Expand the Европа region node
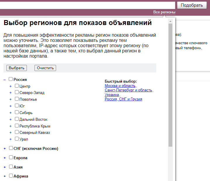 point(5,158)
